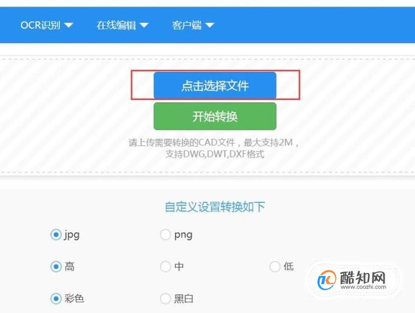Viewport: 415px width, 313px height.
Task: Click the 酷知网 logo icon
Action: tap(327, 280)
